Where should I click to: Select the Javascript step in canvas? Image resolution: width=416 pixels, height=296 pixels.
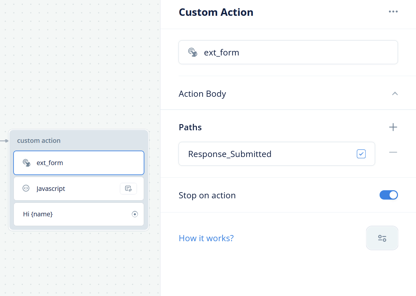coord(79,189)
